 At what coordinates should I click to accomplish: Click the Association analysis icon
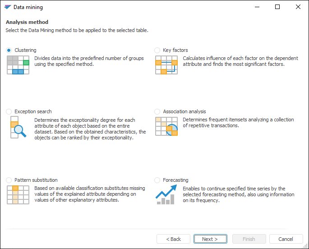[x=166, y=127]
